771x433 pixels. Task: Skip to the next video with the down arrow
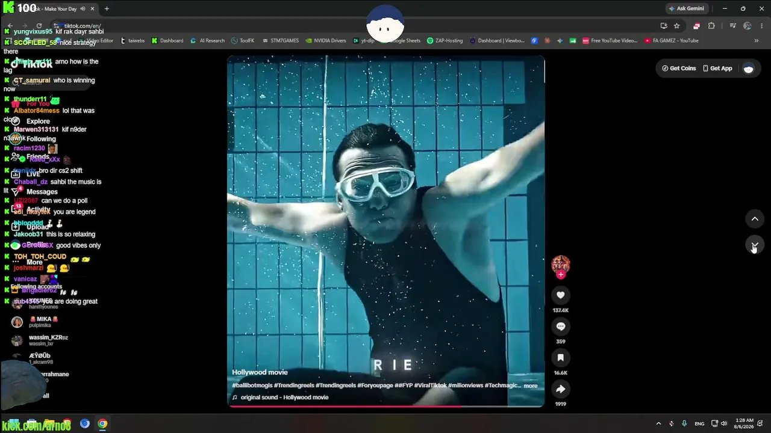(x=755, y=245)
